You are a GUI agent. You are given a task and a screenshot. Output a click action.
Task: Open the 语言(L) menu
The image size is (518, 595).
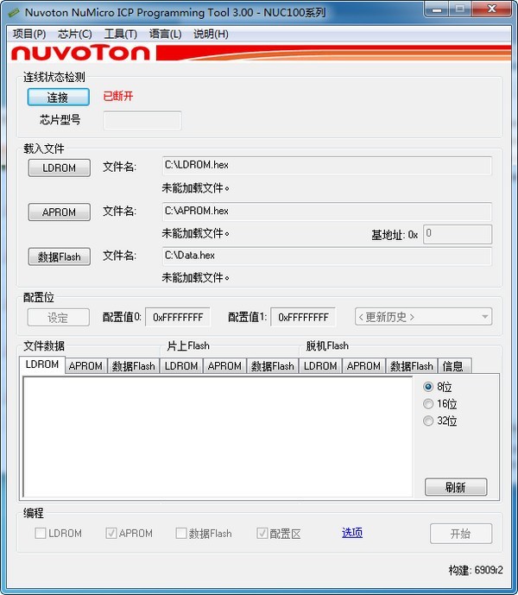tap(165, 35)
